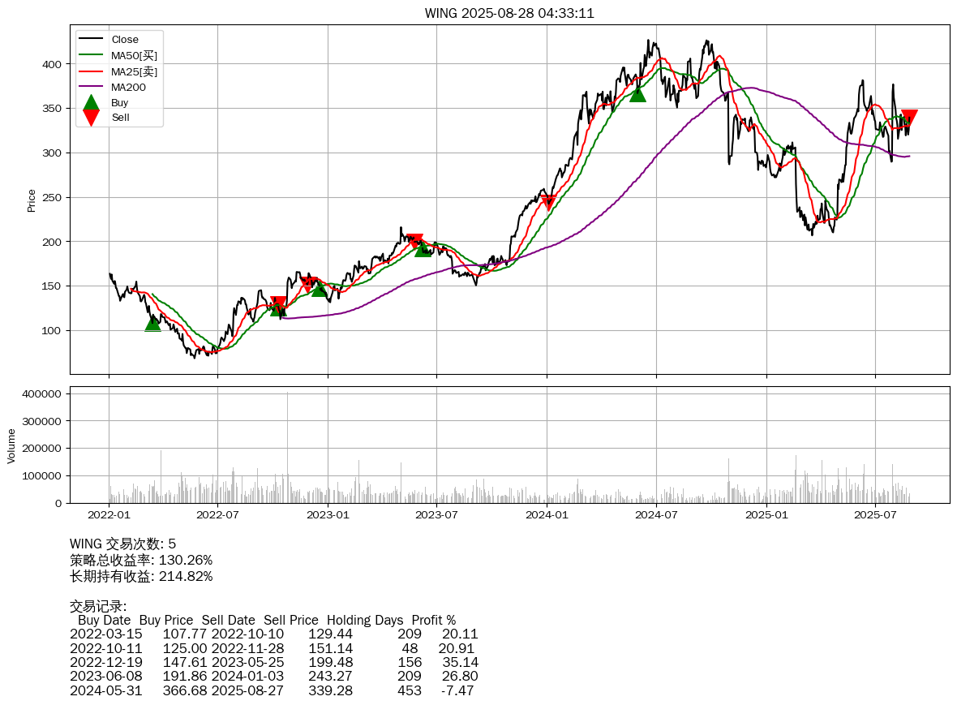Image resolution: width=957 pixels, height=705 pixels.
Task: Select the December 2022 buy marker near 147
Action: tap(319, 288)
